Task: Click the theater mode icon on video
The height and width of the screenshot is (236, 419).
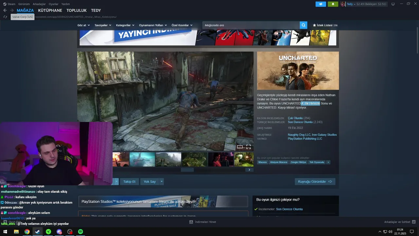Action: coord(240,147)
